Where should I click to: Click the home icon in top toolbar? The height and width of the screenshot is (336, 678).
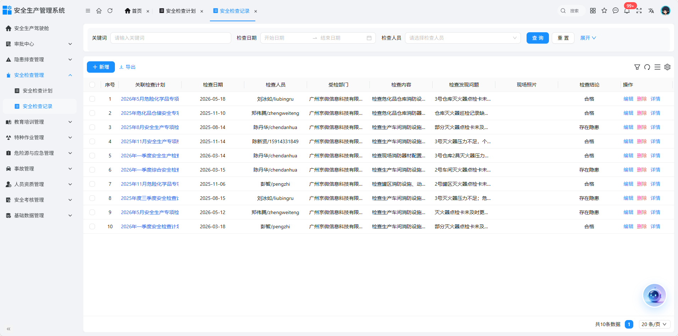[99, 11]
